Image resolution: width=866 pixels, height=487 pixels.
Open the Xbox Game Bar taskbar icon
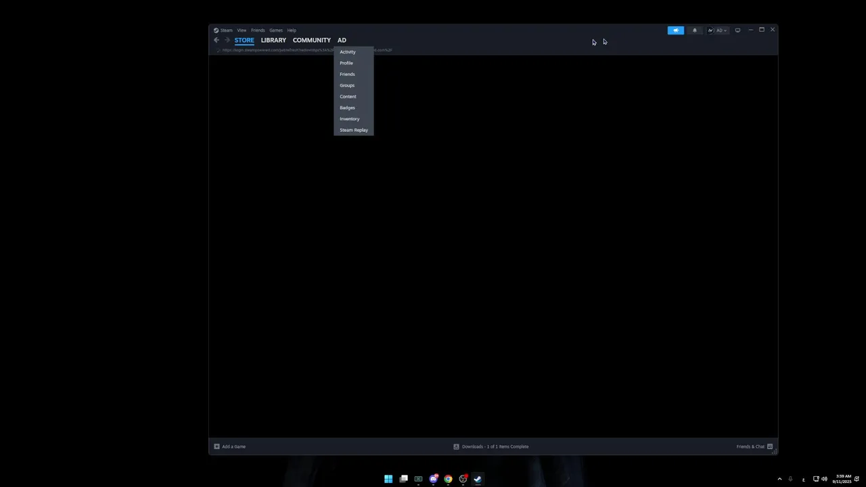[418, 479]
